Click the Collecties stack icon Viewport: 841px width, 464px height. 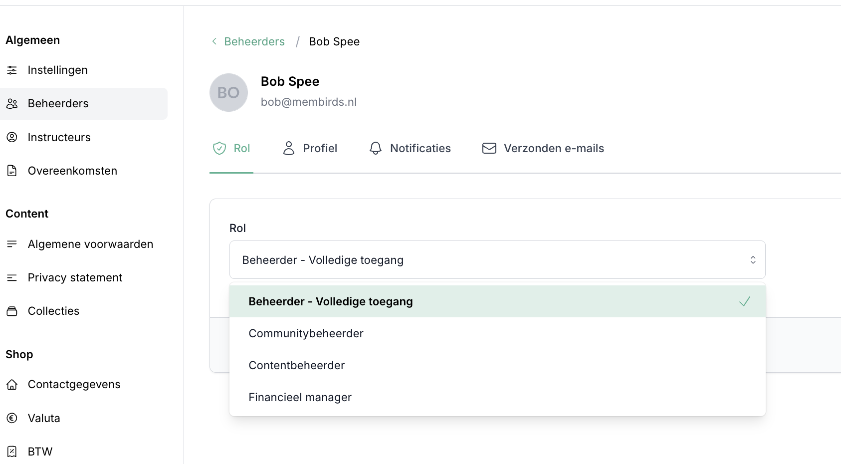[12, 311]
